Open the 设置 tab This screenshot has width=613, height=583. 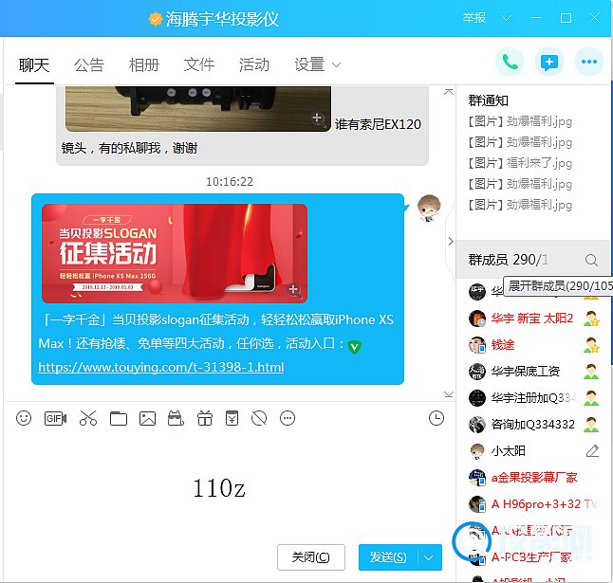[x=309, y=64]
